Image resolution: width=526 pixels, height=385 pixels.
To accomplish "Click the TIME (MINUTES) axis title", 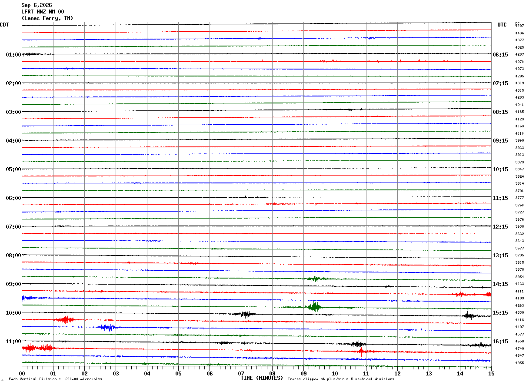I will click(x=262, y=378).
